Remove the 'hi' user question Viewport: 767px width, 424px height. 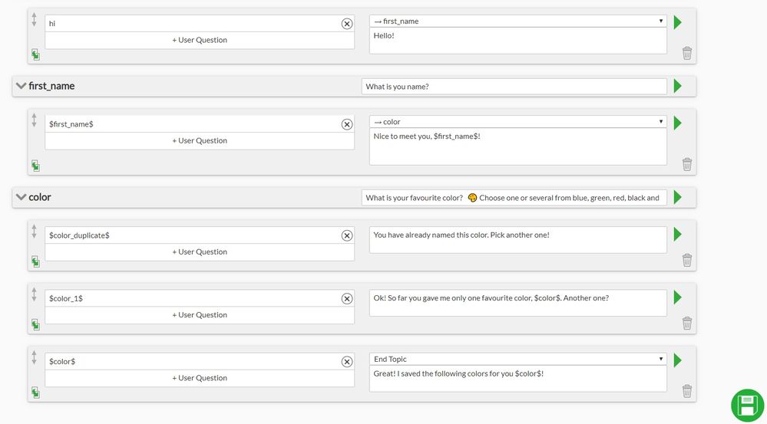click(347, 24)
